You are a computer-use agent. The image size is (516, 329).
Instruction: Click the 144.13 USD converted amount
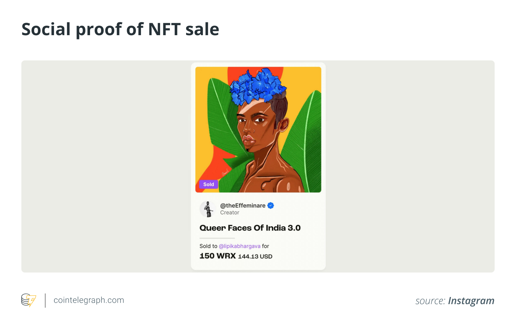(x=255, y=257)
